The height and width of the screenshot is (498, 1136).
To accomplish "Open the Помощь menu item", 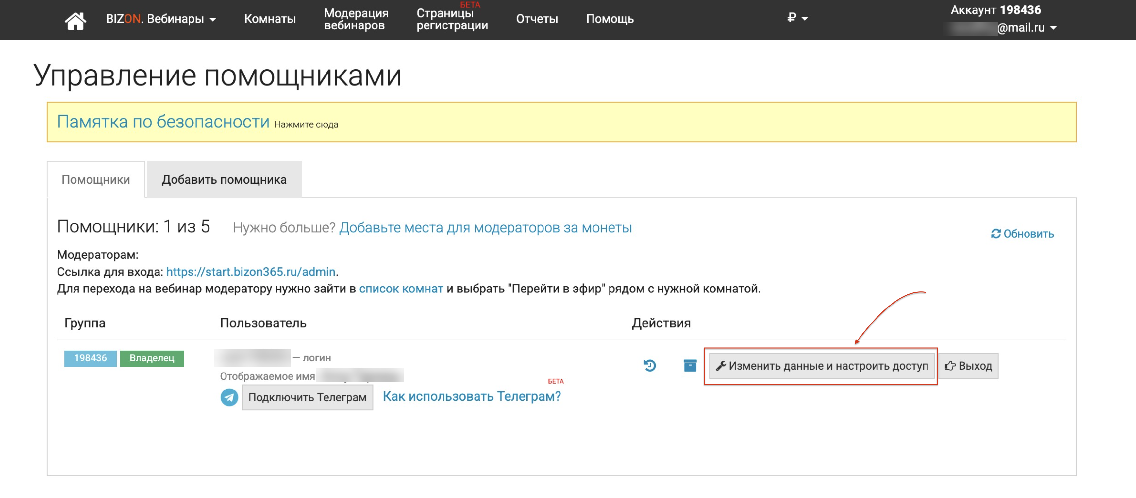I will [610, 19].
